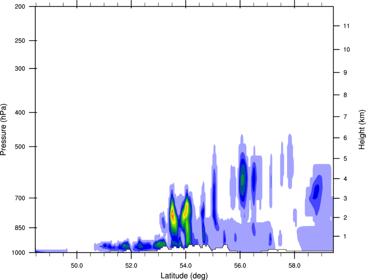Click the 200 pressure tick label

click(20, 6)
